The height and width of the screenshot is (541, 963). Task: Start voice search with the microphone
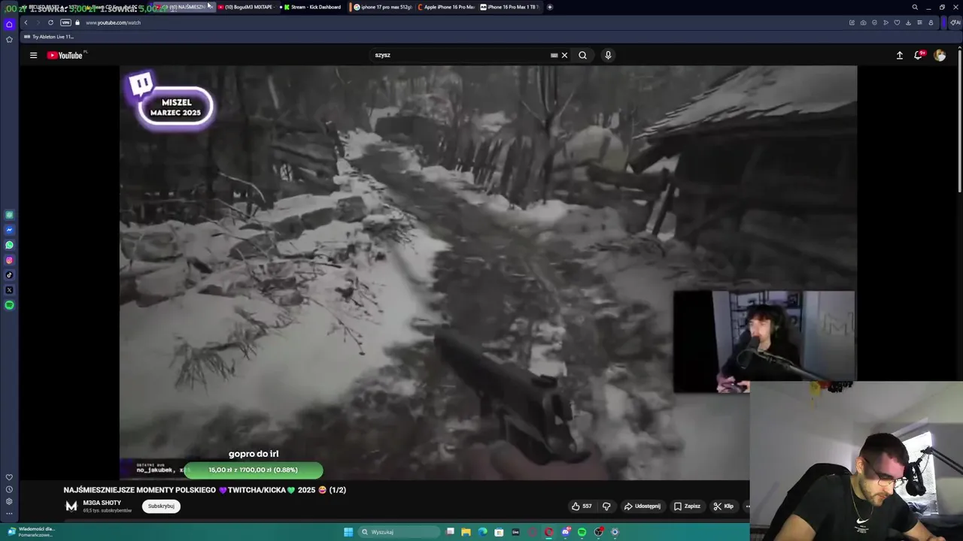pyautogui.click(x=608, y=55)
